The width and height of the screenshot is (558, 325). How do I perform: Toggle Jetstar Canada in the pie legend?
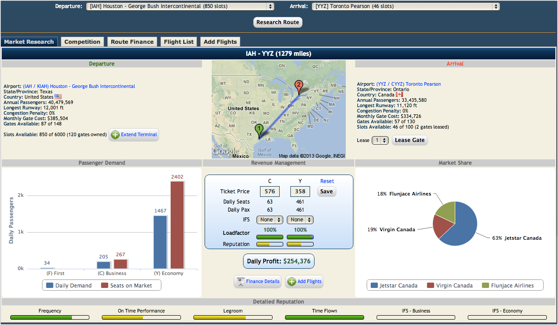pos(394,286)
